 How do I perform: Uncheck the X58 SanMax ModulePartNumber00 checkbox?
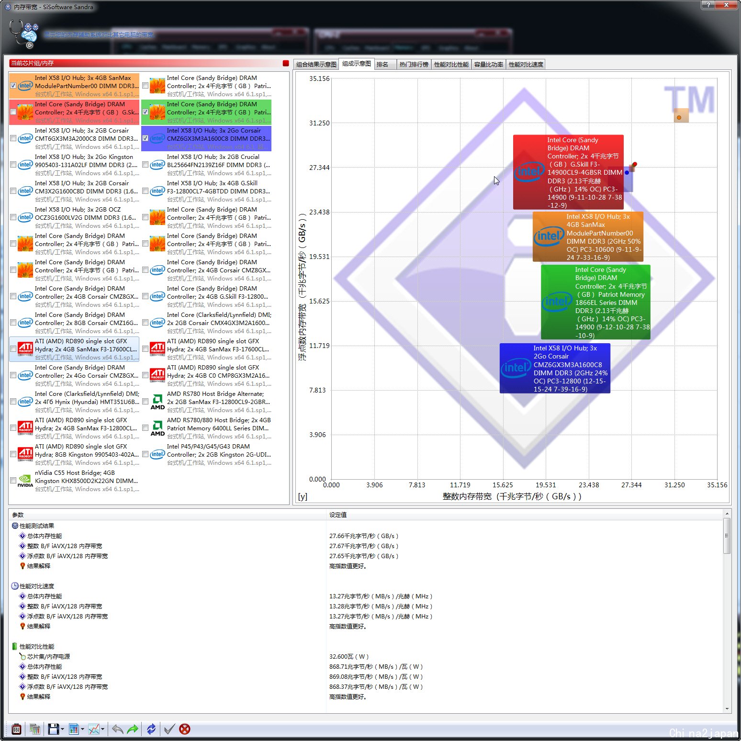pyautogui.click(x=13, y=86)
